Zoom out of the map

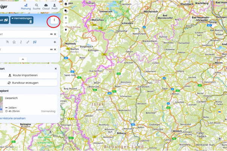tap(66, 23)
